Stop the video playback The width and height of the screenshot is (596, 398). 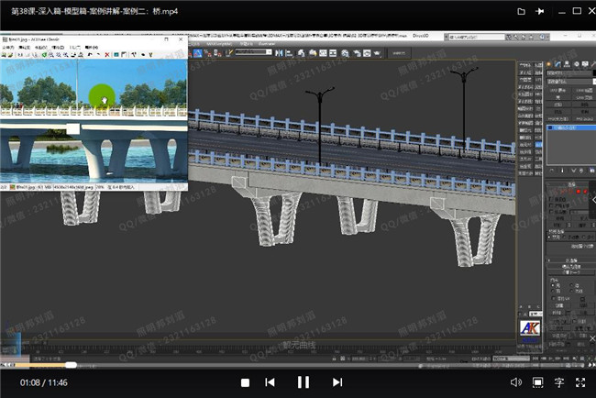click(x=245, y=382)
